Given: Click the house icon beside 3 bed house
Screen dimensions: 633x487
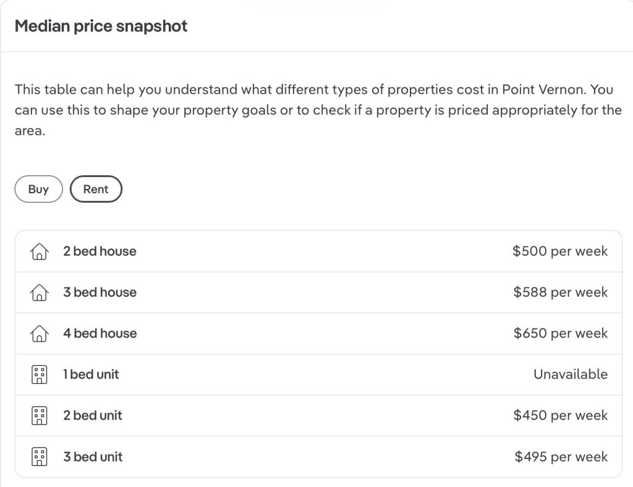Looking at the screenshot, I should (39, 293).
